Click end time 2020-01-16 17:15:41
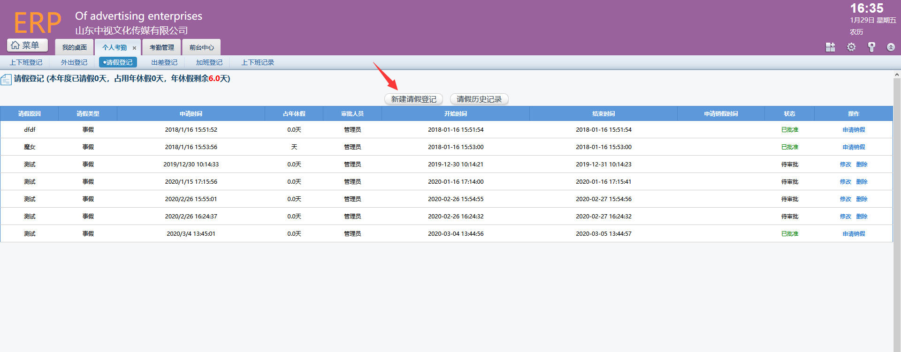 click(603, 182)
